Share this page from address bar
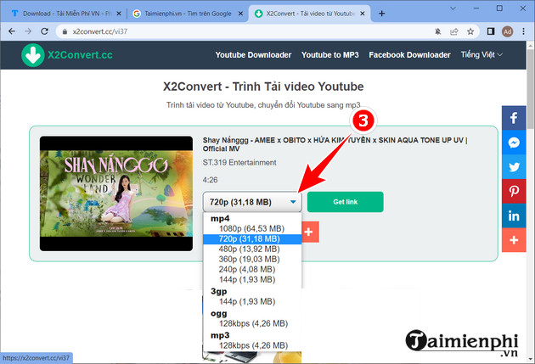 pyautogui.click(x=454, y=31)
